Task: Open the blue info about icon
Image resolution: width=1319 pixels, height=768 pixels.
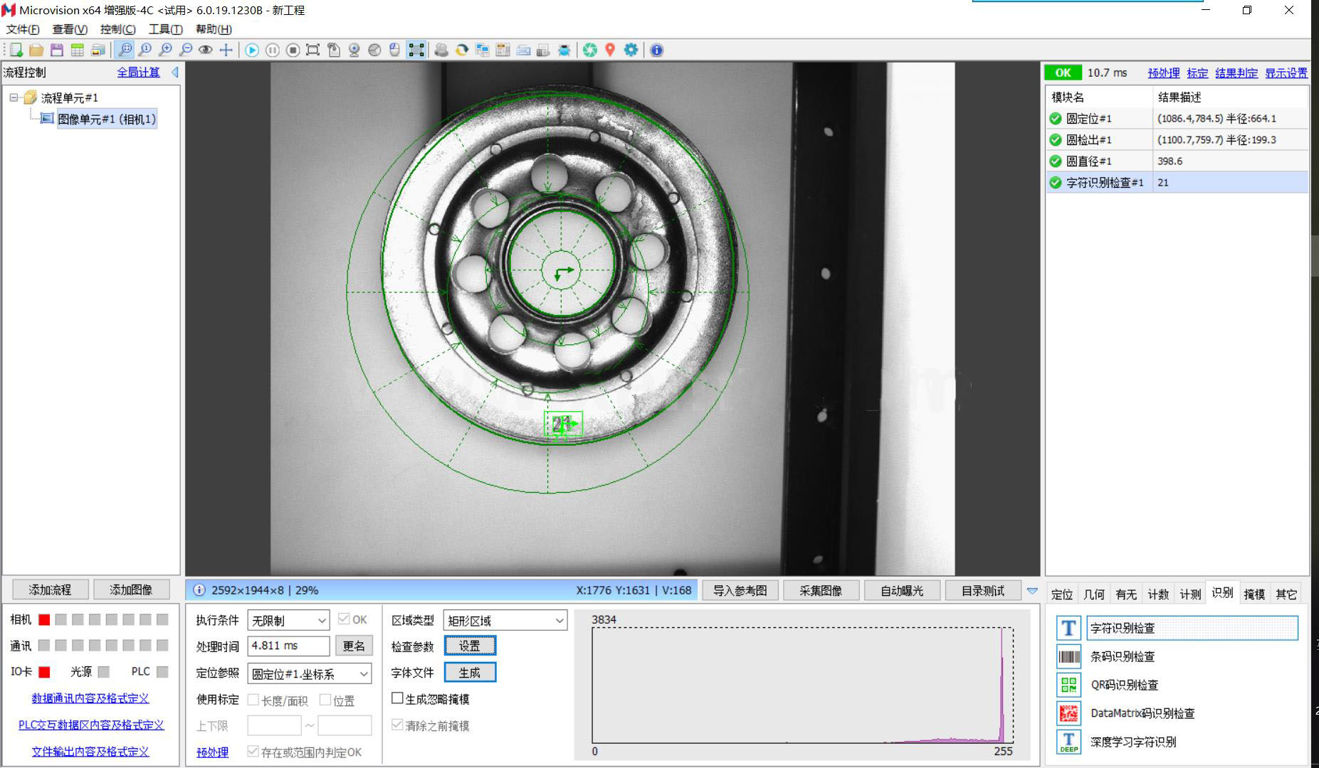Action: (656, 50)
